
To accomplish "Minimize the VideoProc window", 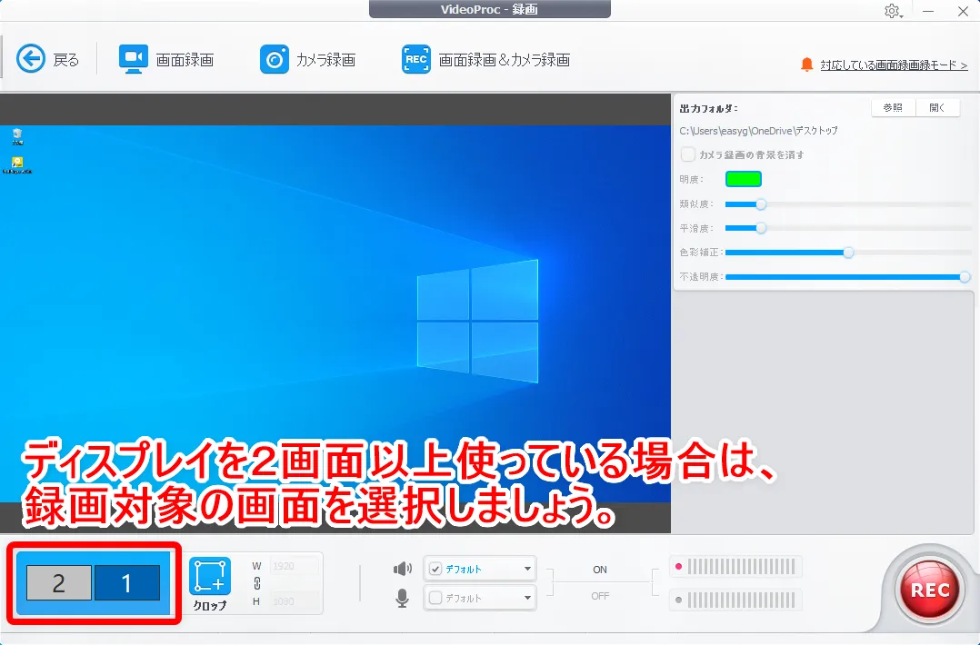I will [x=928, y=11].
